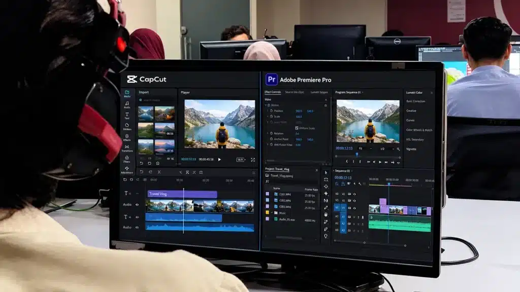Open the 16:9 aspect ratio dropdown in CapCut
The width and height of the screenshot is (520, 292).
pyautogui.click(x=241, y=160)
